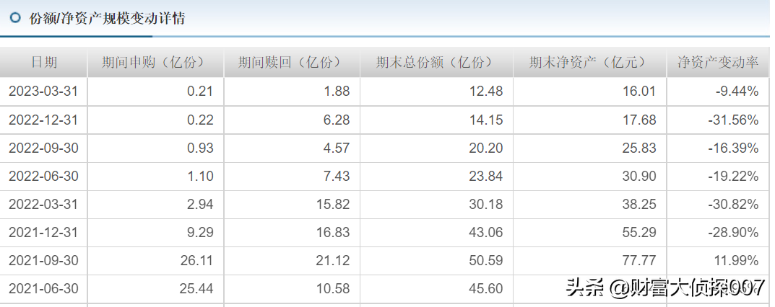The height and width of the screenshot is (307, 775).
Task: Click the 2023-03-31 date cell
Action: point(43,92)
